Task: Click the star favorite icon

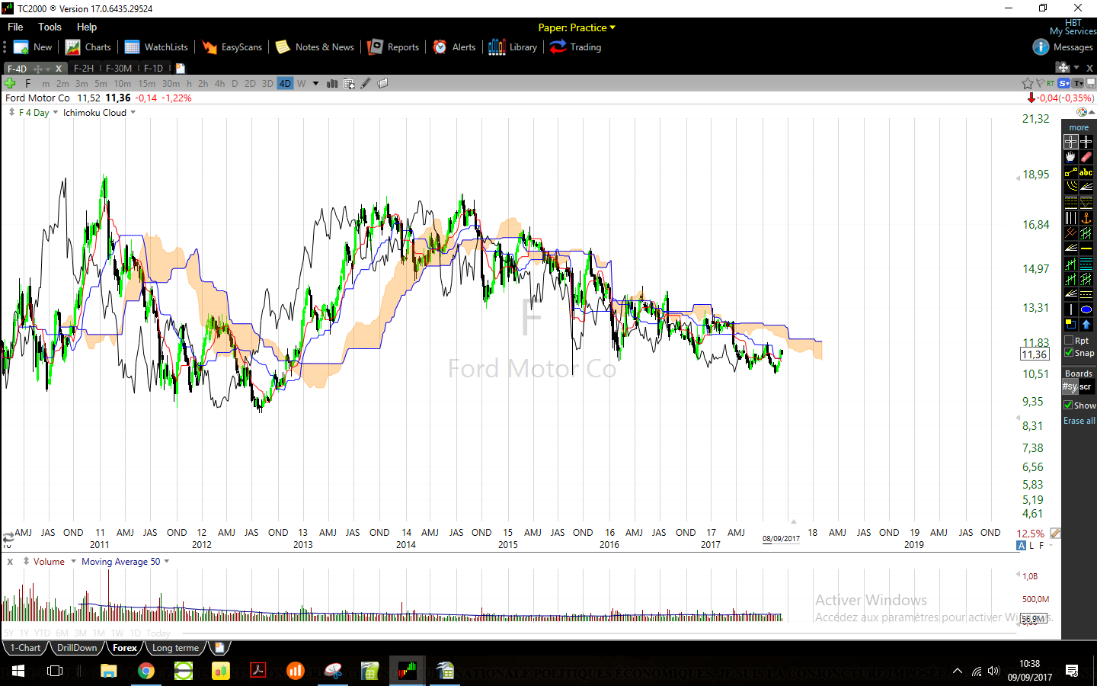Action: pos(1028,84)
